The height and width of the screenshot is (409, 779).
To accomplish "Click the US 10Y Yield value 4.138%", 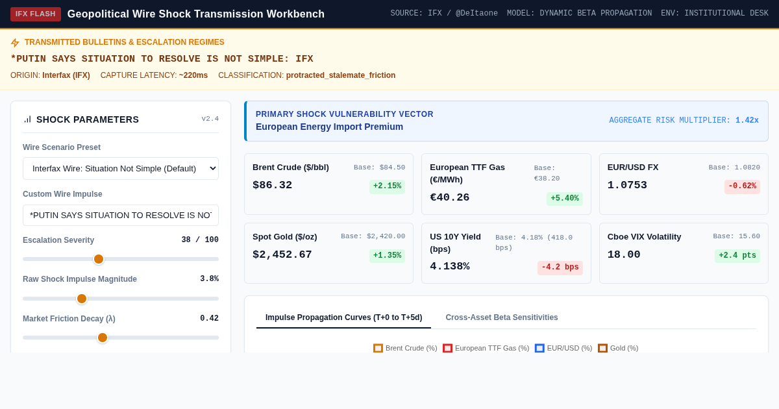I will coord(449,266).
